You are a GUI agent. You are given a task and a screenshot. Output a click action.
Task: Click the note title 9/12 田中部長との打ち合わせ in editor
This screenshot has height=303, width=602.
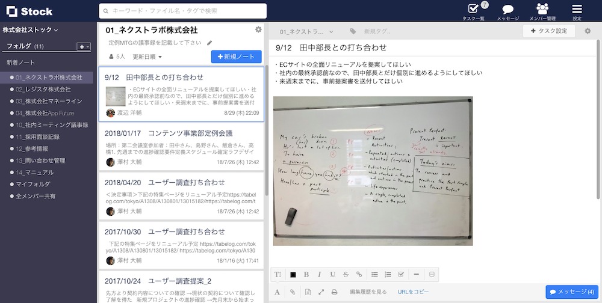point(331,48)
